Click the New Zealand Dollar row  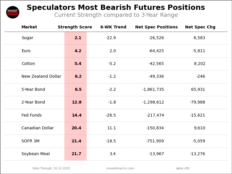[41, 77]
